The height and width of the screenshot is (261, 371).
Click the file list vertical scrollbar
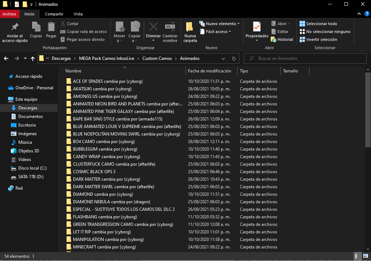368,110
